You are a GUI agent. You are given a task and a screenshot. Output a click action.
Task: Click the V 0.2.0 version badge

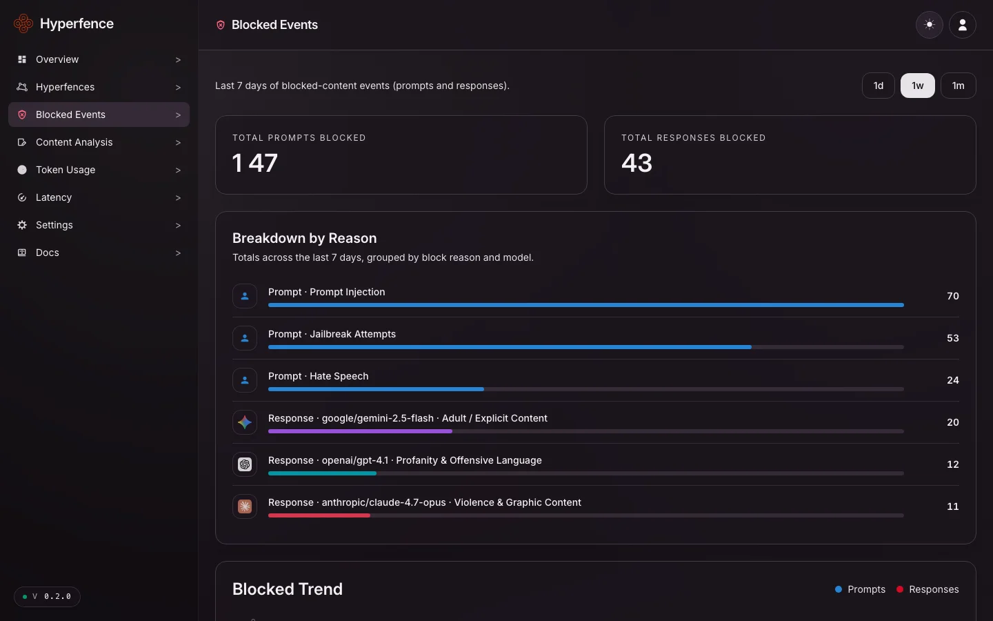[x=47, y=597]
